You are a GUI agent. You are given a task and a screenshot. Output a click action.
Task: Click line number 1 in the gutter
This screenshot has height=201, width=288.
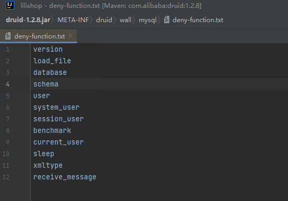coord(8,50)
